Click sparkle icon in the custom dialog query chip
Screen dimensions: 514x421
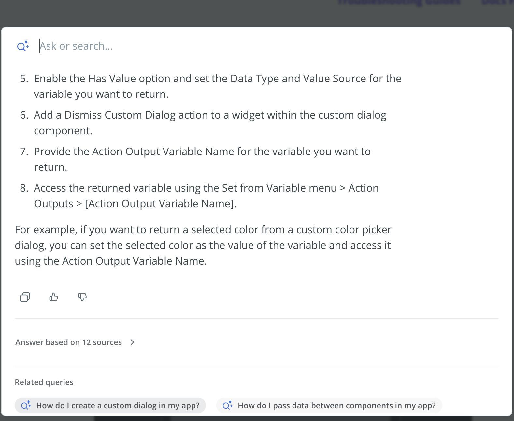tap(26, 405)
